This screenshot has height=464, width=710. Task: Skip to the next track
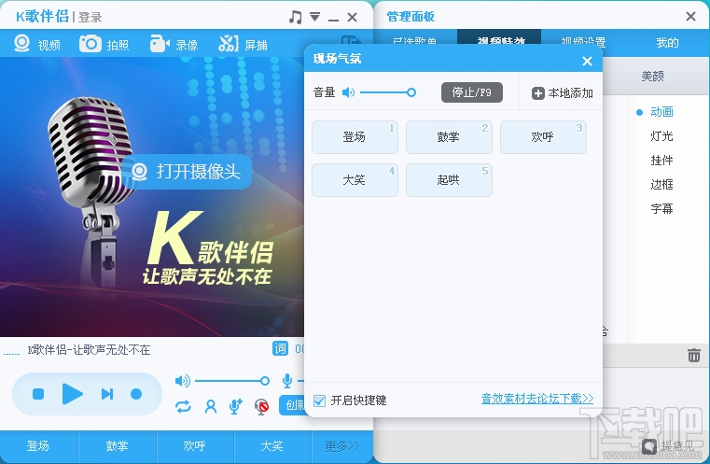tap(107, 394)
